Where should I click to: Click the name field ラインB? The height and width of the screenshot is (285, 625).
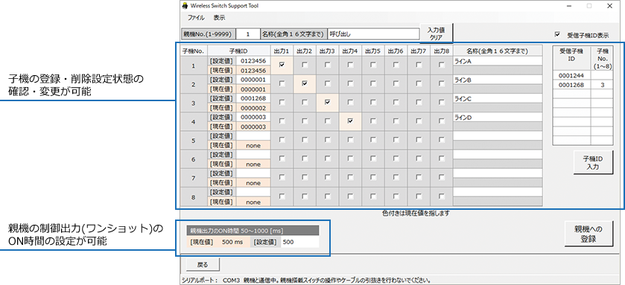(x=498, y=80)
